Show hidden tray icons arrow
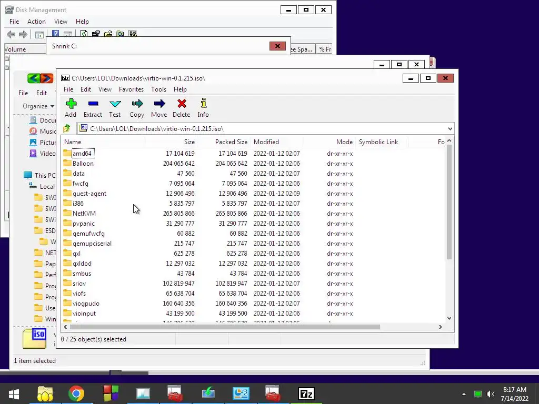The width and height of the screenshot is (539, 404). (464, 394)
